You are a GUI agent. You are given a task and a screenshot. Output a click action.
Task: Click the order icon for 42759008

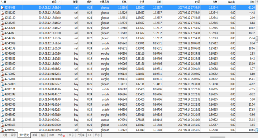2,84
